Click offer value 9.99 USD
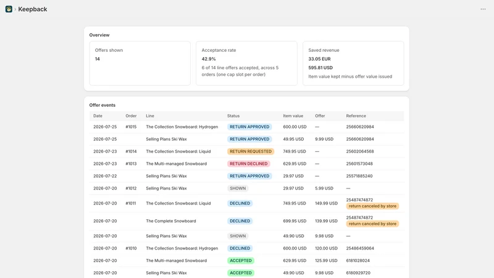 324,139
